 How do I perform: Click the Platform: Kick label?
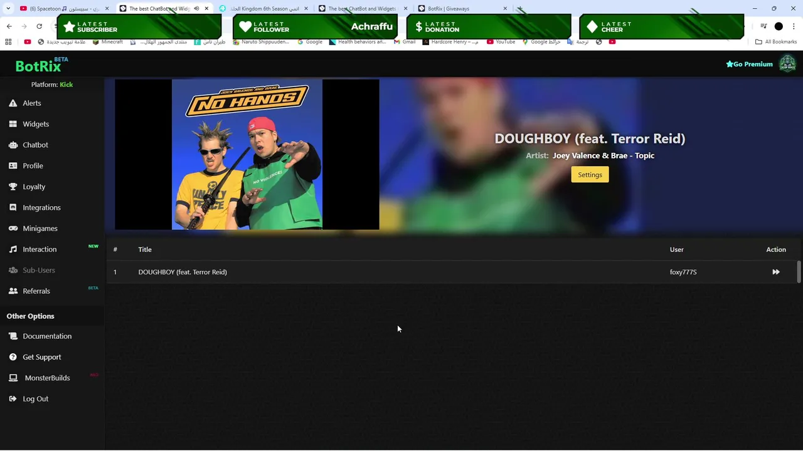52,85
